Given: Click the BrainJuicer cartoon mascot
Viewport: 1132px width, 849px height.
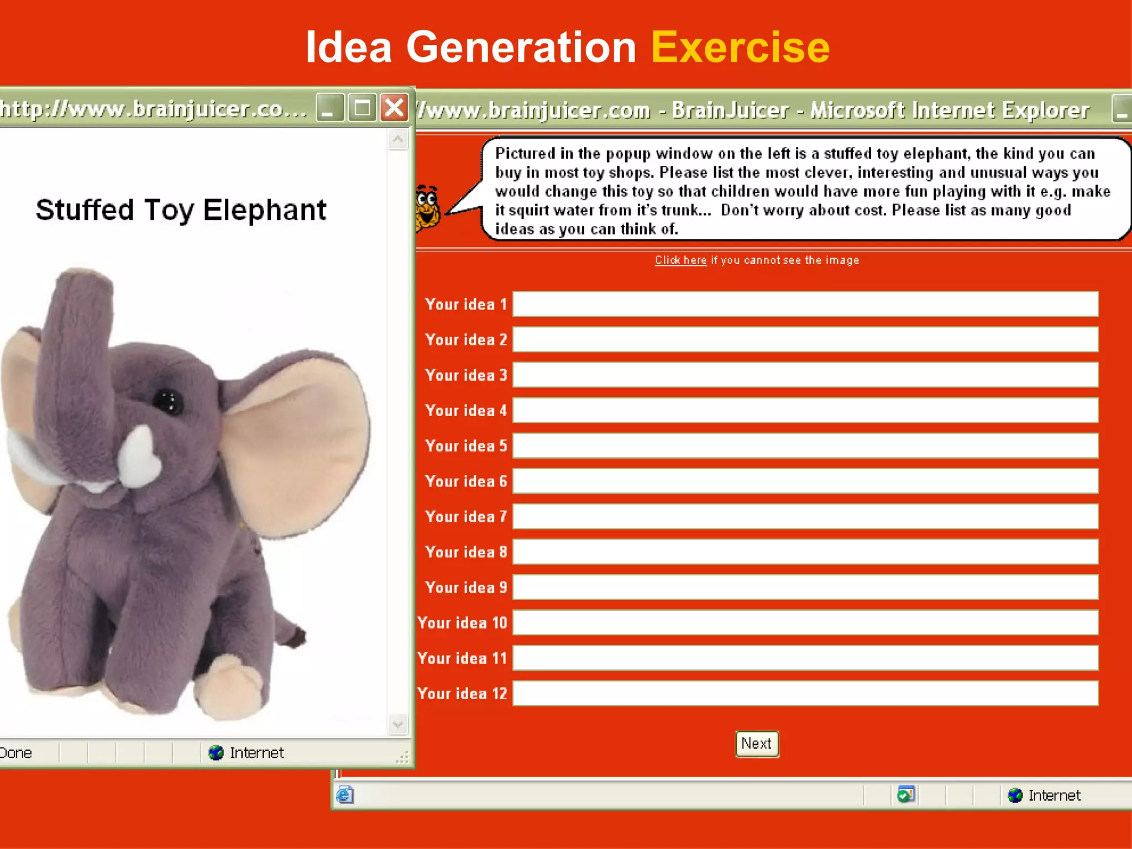Looking at the screenshot, I should pyautogui.click(x=428, y=208).
